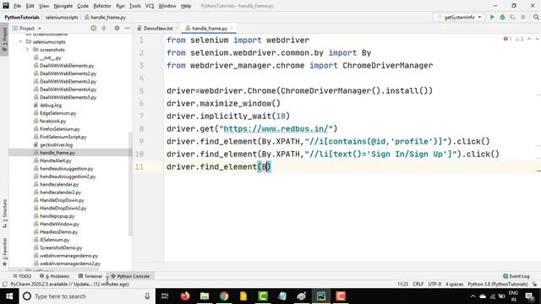
Task: Open the Python Console tab
Action: pos(130,276)
